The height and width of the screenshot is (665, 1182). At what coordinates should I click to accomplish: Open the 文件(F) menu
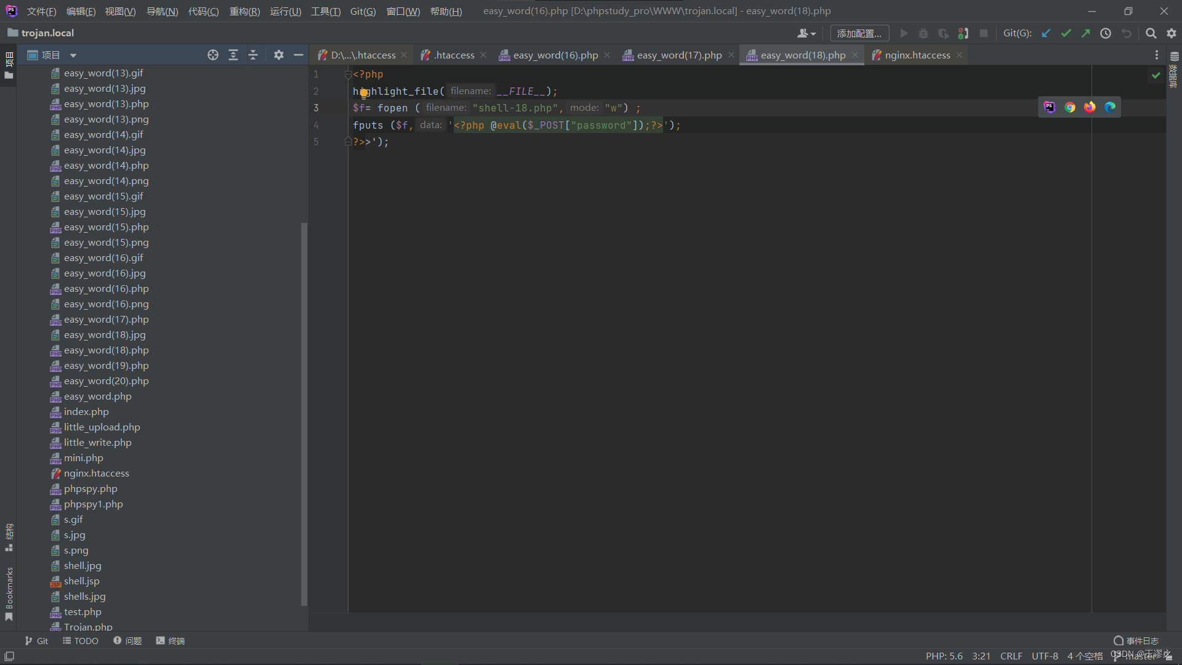point(41,11)
